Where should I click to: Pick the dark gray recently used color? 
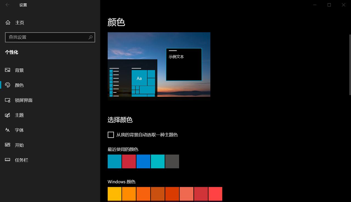click(x=172, y=161)
